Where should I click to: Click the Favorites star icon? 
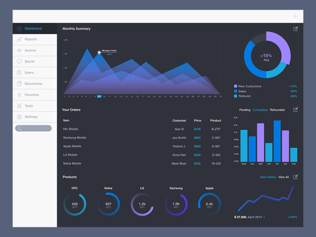[20, 95]
